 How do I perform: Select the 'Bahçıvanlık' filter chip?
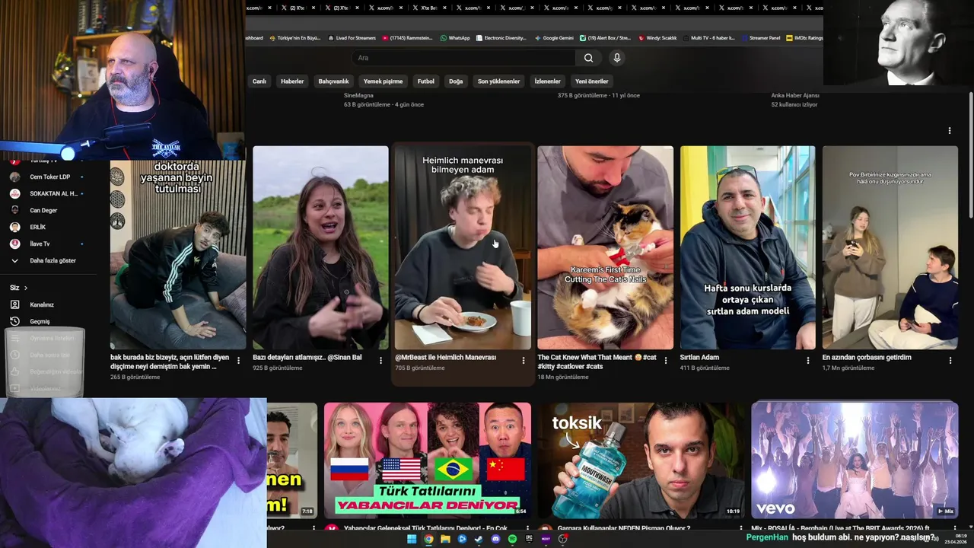point(333,81)
